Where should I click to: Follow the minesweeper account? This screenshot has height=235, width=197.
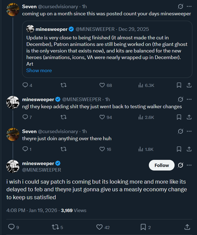point(161,165)
